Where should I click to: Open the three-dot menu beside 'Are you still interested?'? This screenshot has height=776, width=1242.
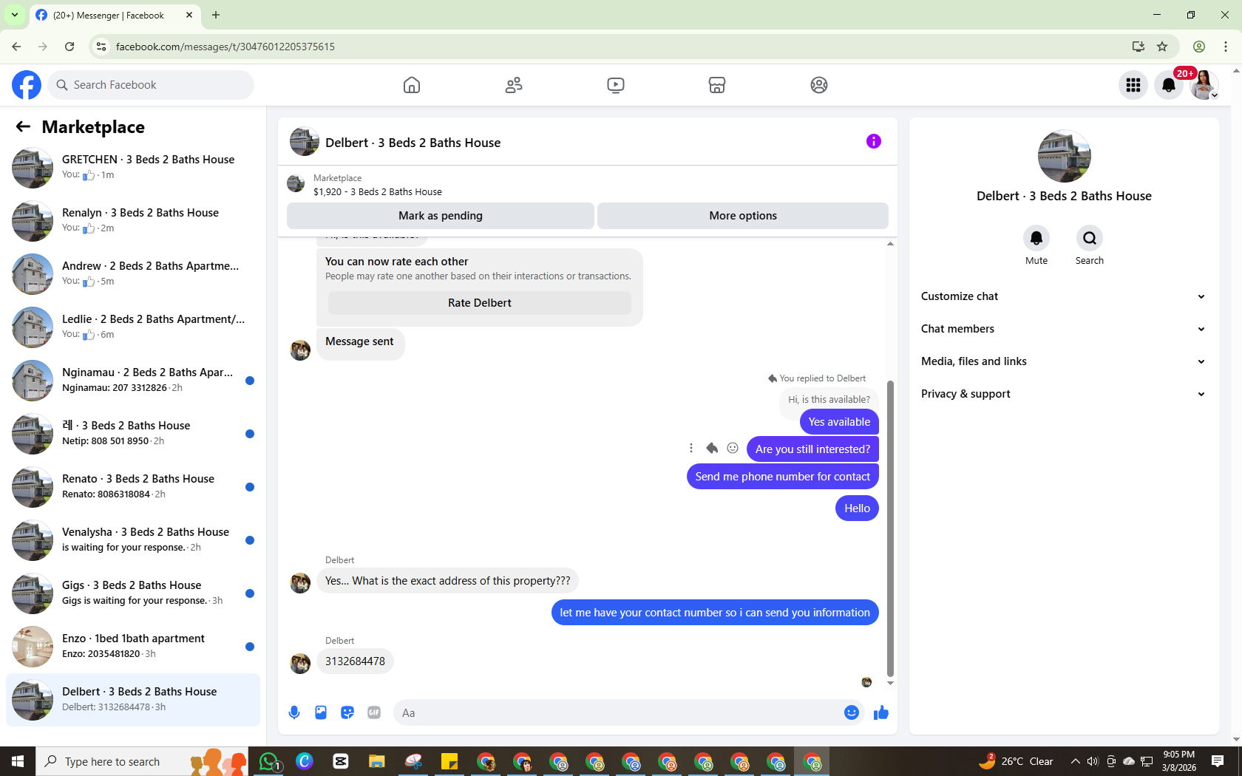point(691,448)
